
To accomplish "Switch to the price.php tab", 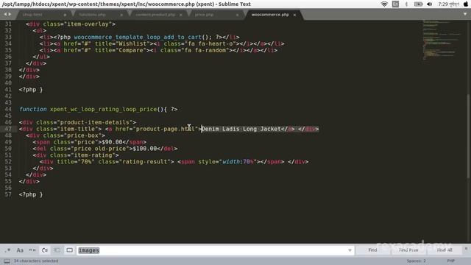I will click(x=205, y=15).
